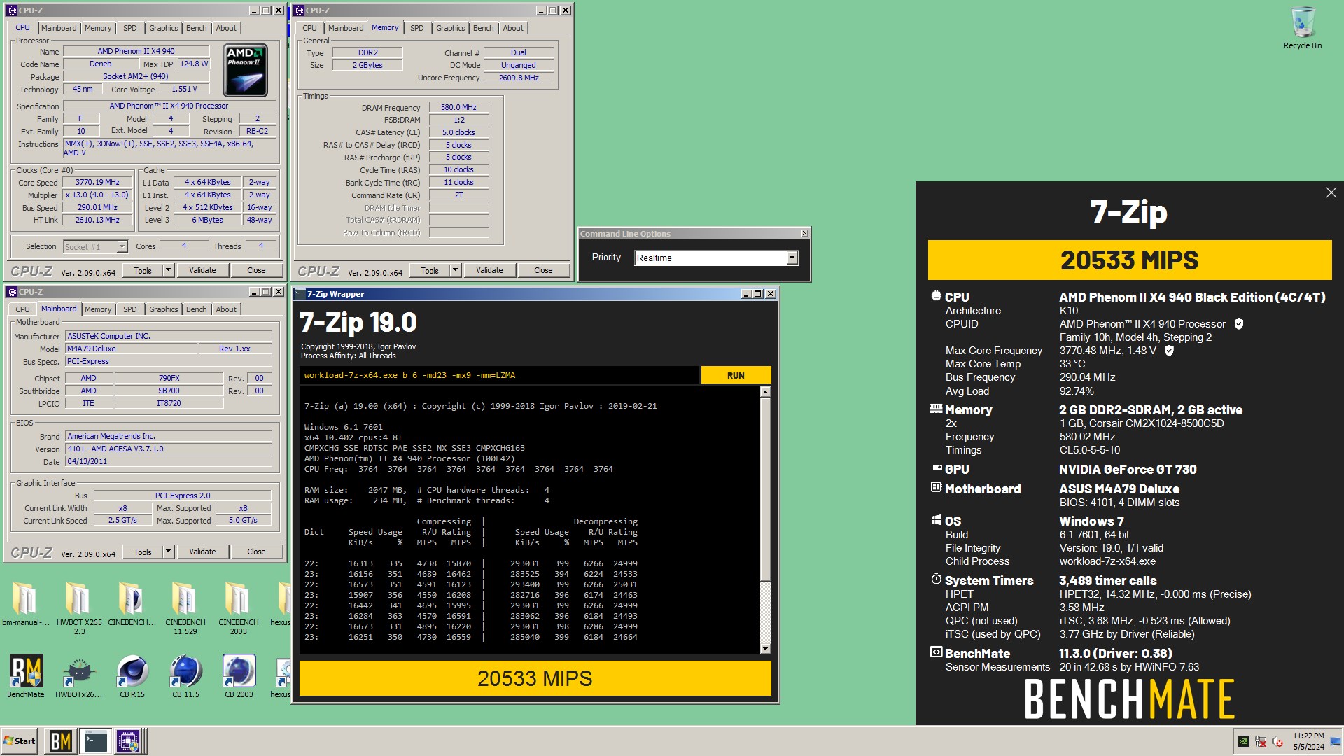The width and height of the screenshot is (1344, 756).
Task: Open the CINEBENCH 2003 folder
Action: 238,608
